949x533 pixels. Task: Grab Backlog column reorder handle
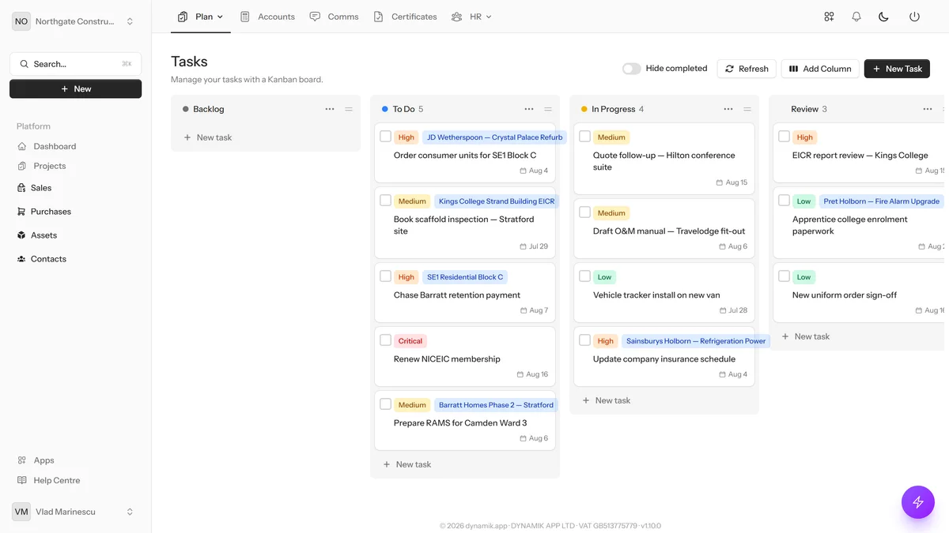(x=349, y=109)
